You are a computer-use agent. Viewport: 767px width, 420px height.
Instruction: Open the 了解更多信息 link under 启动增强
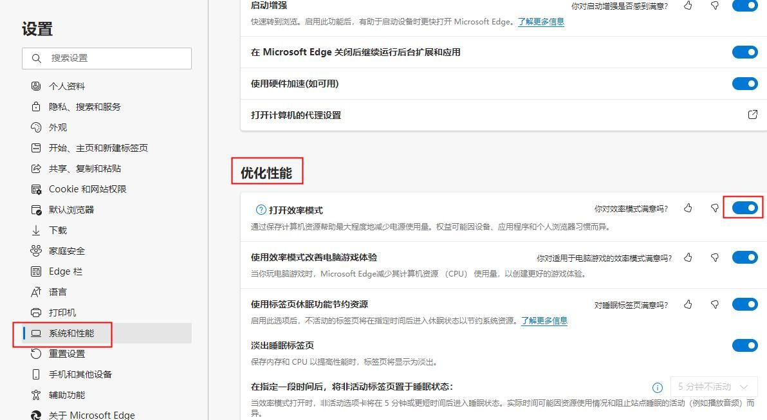tap(541, 22)
